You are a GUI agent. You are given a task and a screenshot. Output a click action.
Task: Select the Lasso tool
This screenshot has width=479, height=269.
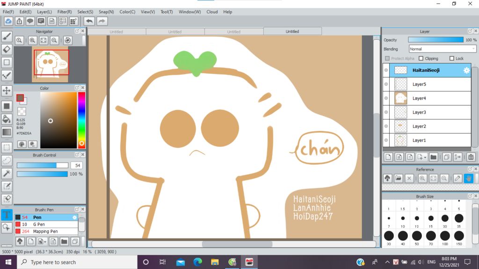click(7, 161)
